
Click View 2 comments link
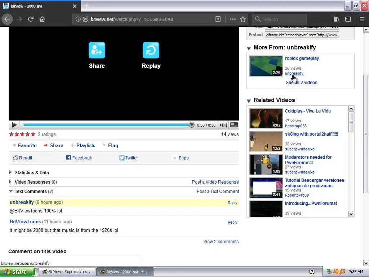pos(221,241)
